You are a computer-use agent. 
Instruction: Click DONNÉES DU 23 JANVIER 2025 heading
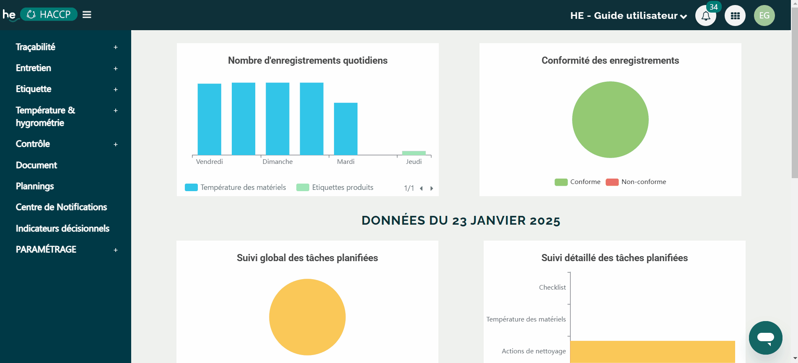click(x=461, y=220)
